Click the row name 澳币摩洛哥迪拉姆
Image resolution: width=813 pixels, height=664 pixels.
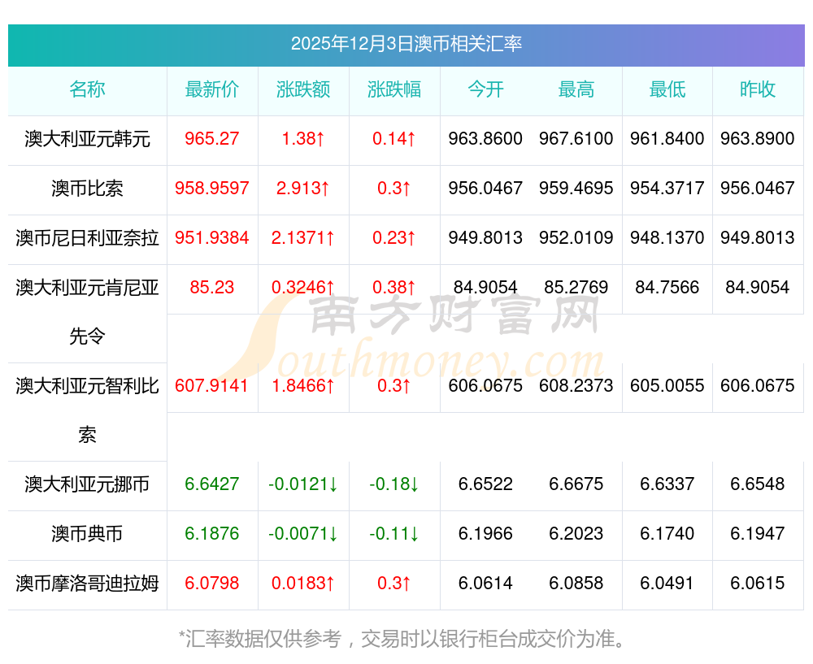tap(87, 584)
